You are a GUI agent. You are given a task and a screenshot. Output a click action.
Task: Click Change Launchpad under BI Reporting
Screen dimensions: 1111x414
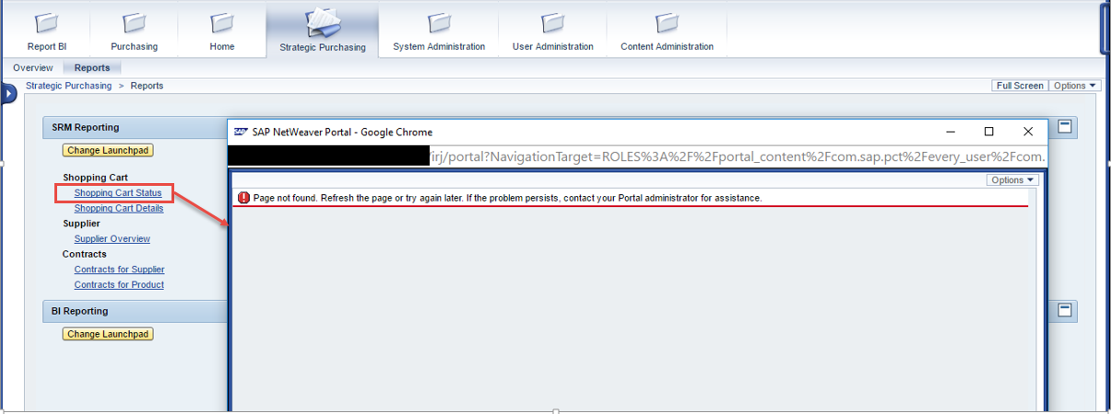108,334
